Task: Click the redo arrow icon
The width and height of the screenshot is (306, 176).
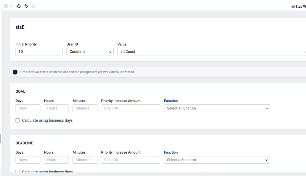Action: coord(34,6)
